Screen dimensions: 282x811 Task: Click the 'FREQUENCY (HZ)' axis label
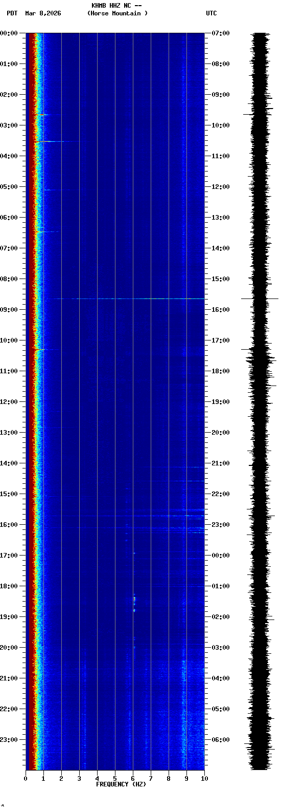pos(121,784)
